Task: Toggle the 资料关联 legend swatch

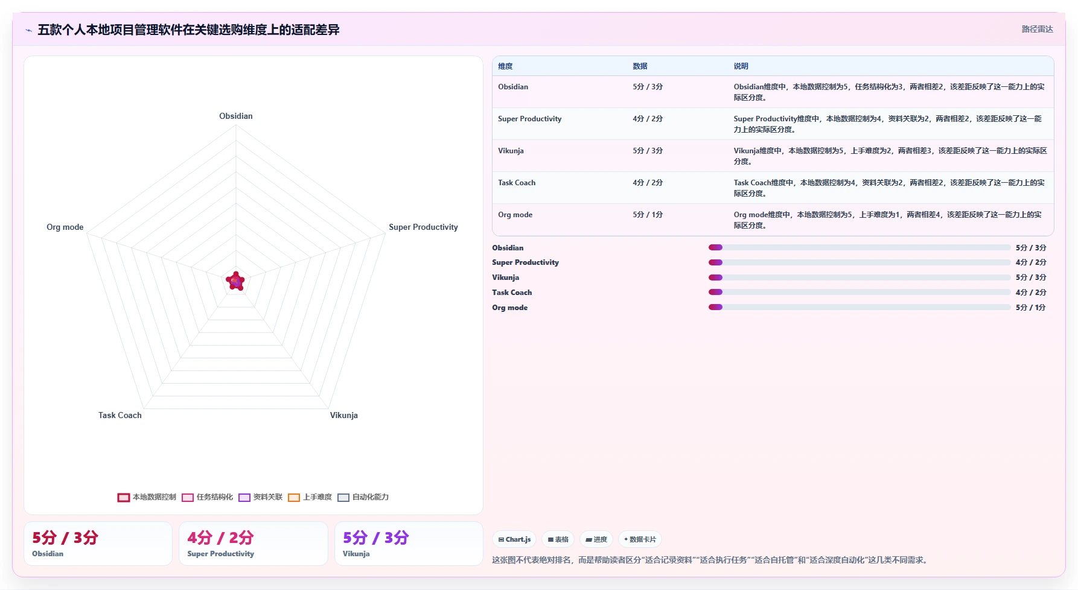Action: (244, 498)
